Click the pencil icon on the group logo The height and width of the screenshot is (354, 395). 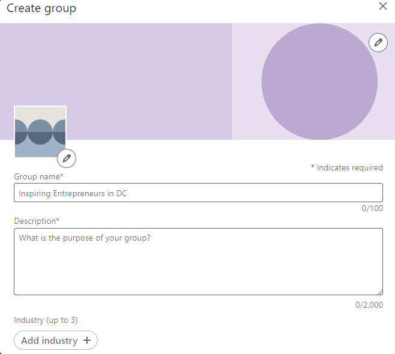point(67,158)
